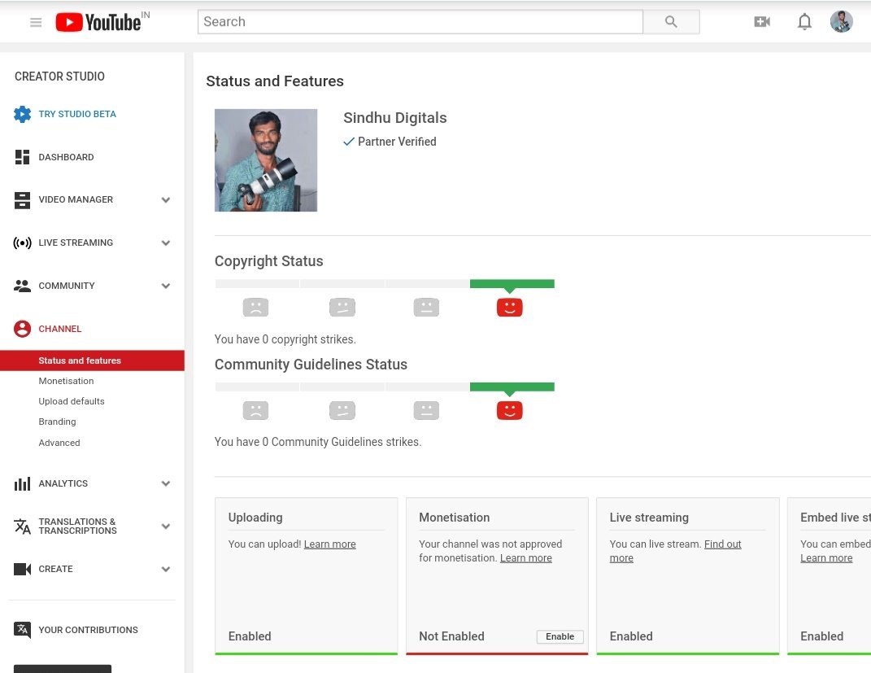Click the red smiley under Copyright Status
Viewport: 871px width, 673px height.
click(x=509, y=308)
